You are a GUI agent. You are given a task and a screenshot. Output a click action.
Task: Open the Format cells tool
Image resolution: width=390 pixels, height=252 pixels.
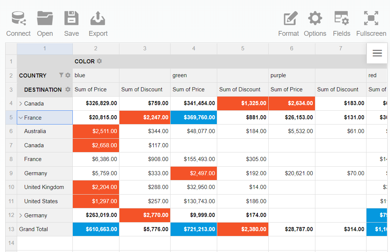click(x=290, y=18)
